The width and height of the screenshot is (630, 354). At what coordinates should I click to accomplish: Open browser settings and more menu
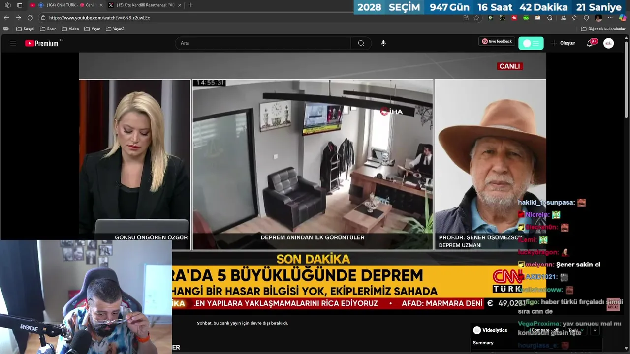click(x=611, y=18)
